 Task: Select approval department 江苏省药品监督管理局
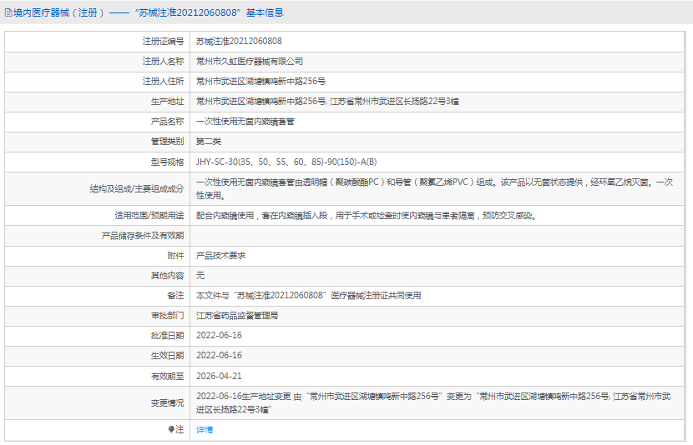(237, 316)
